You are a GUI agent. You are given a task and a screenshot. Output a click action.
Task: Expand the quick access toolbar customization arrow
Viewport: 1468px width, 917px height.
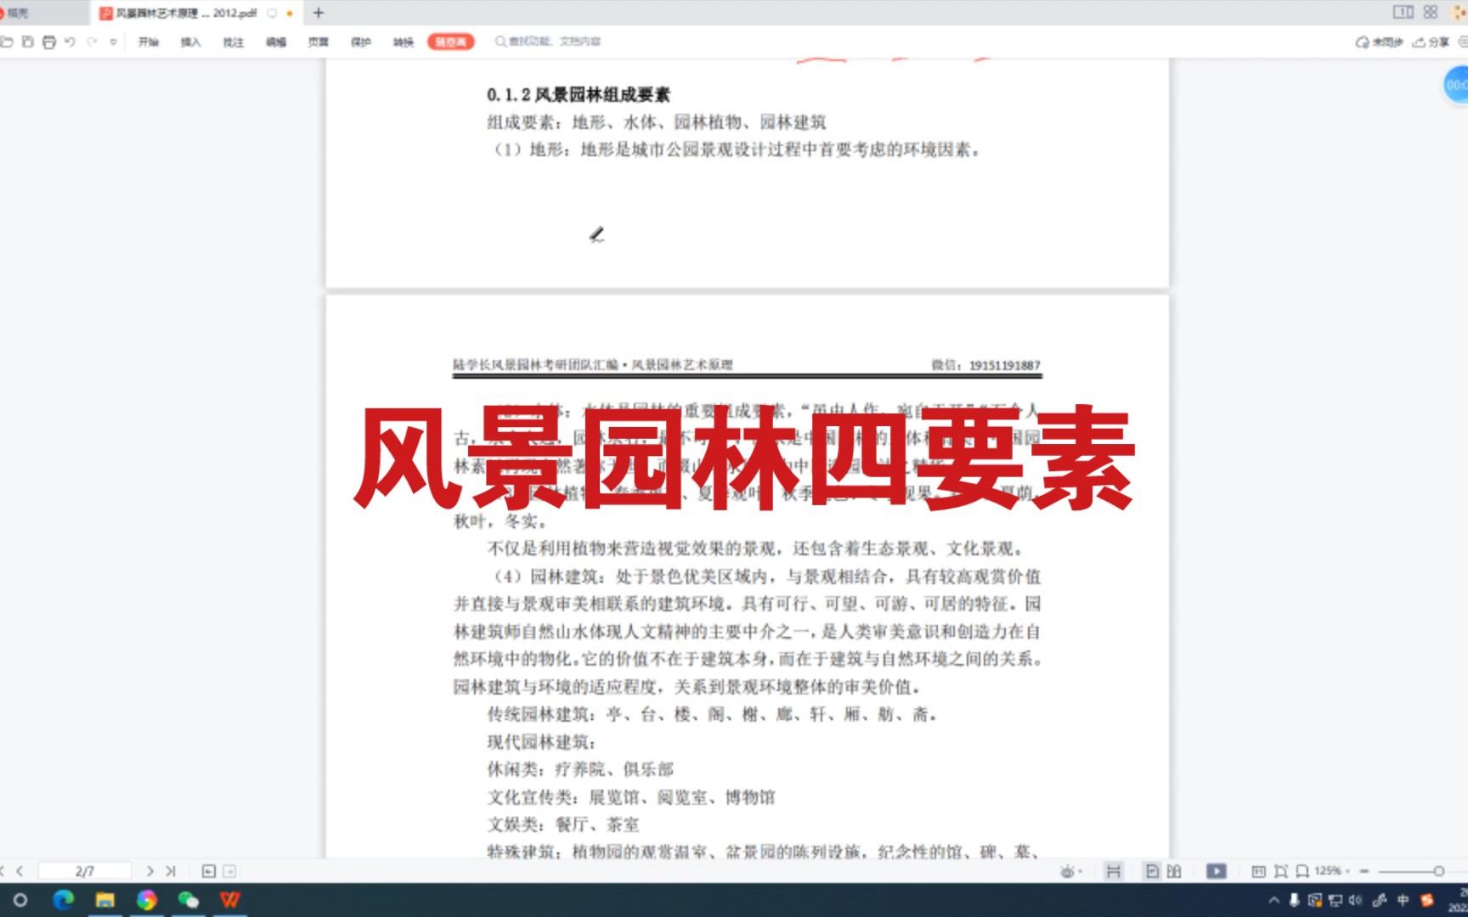pos(114,41)
